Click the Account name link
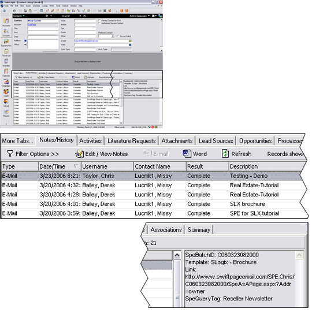 point(32,24)
